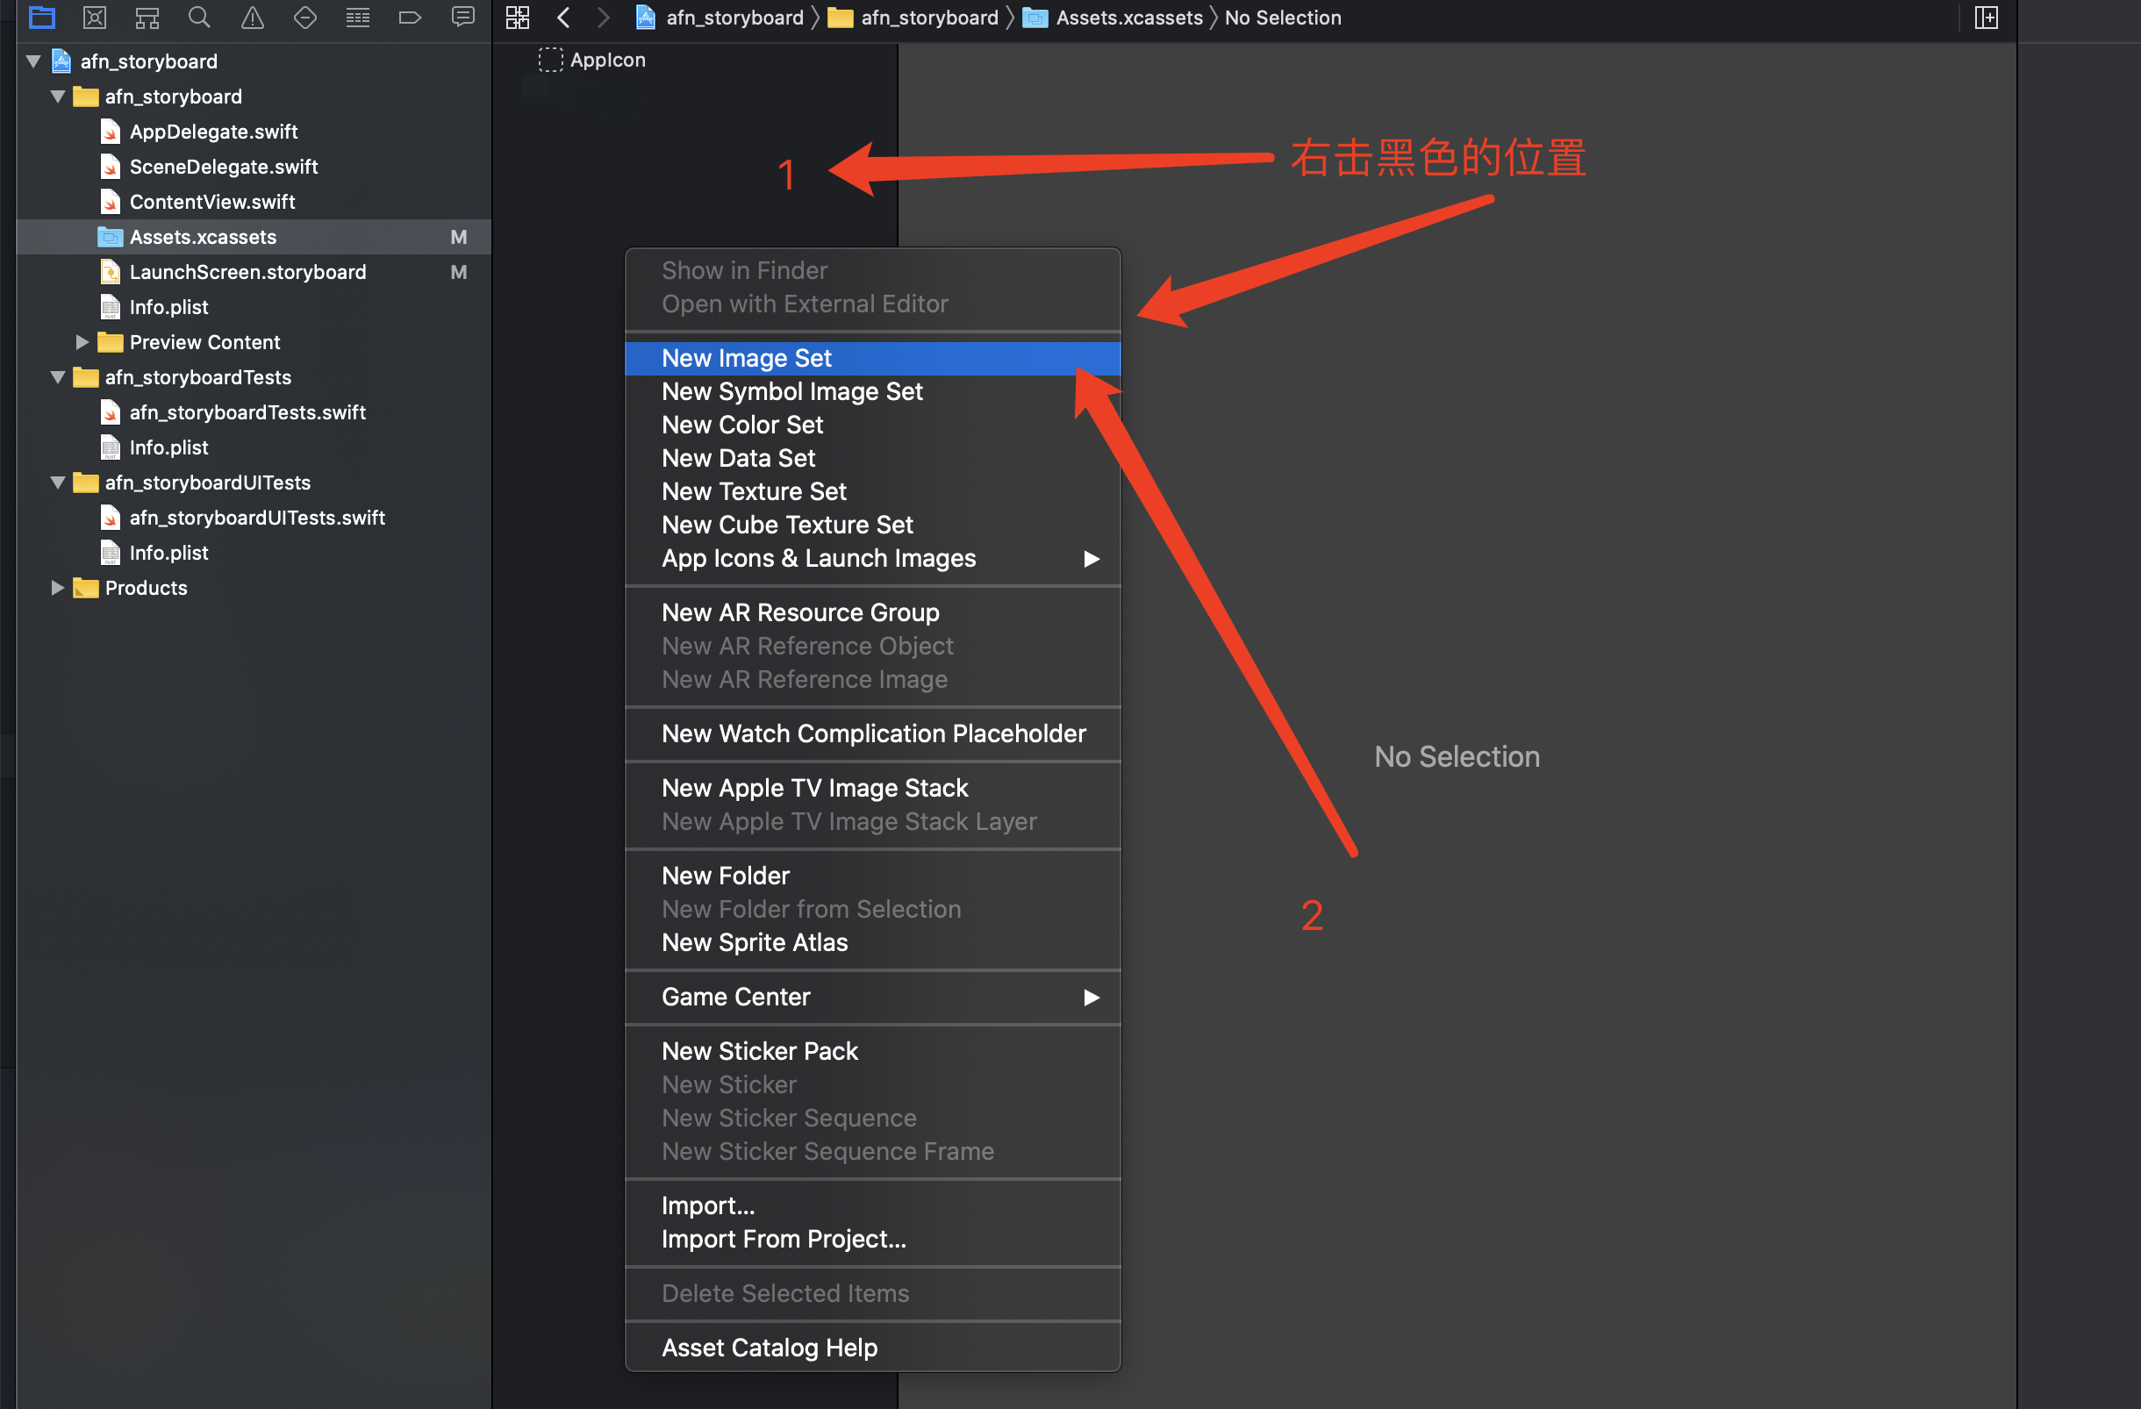Choose New AR Resource Group
This screenshot has width=2141, height=1409.
tap(872, 612)
